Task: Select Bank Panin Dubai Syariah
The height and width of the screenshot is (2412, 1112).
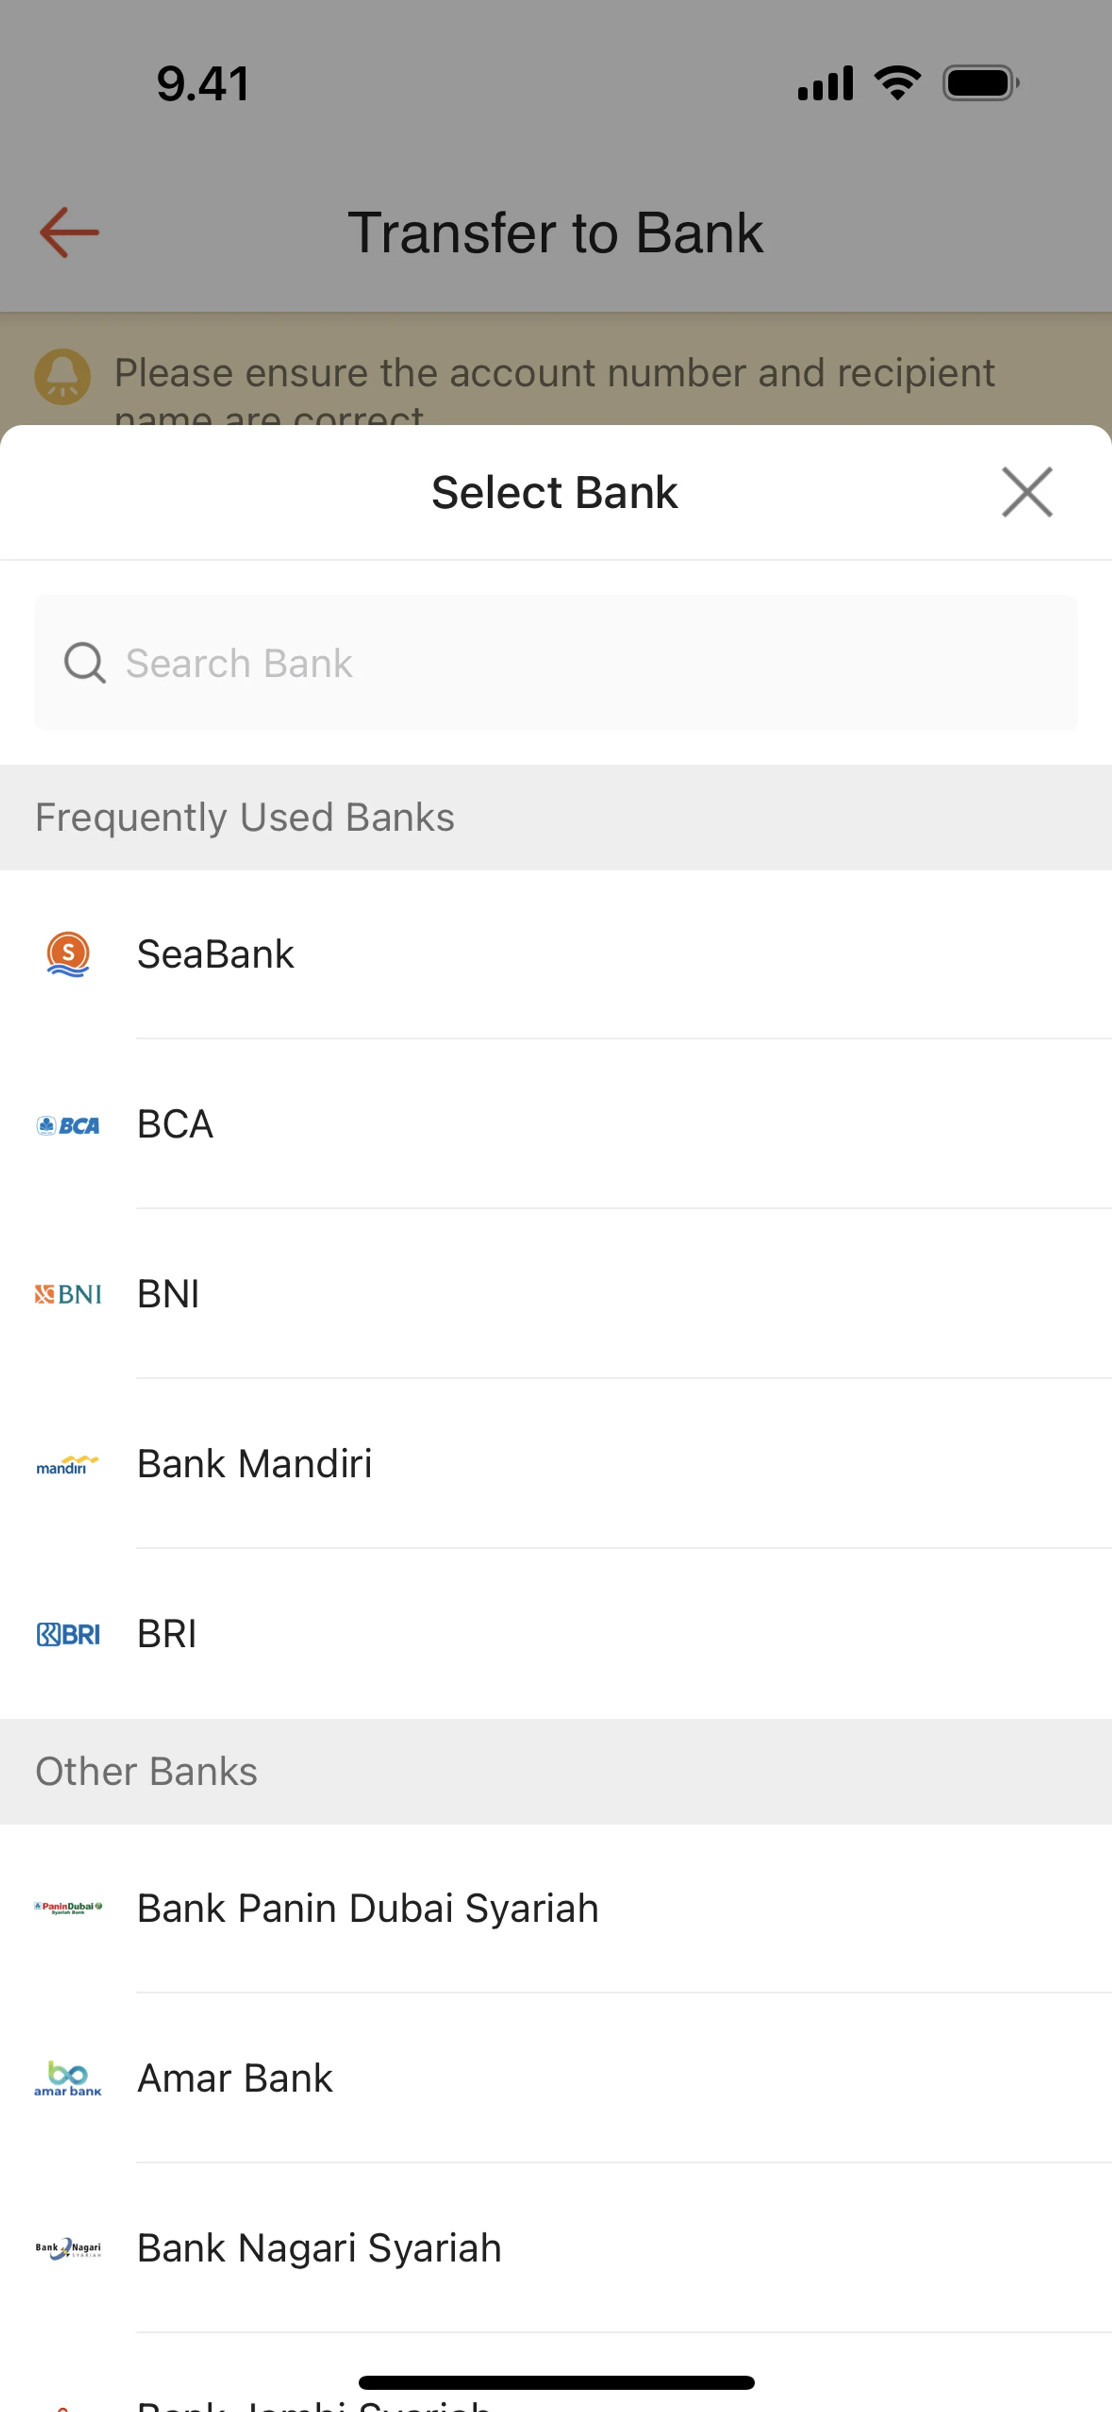Action: click(368, 1908)
